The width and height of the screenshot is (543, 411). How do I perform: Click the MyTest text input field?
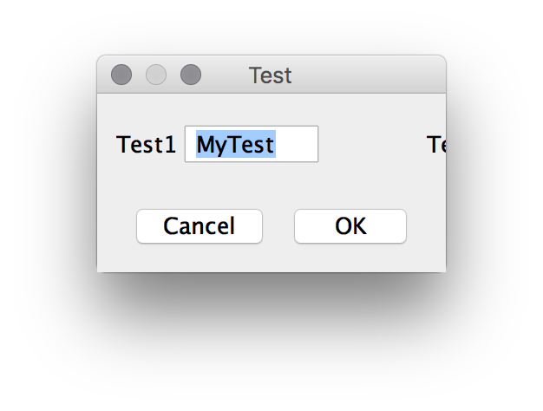[x=252, y=144]
